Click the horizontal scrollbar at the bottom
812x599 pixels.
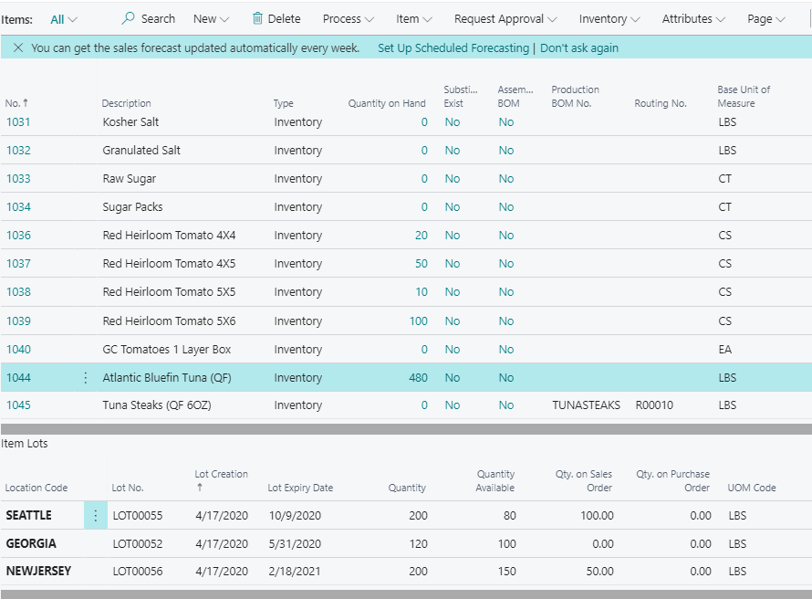tap(406, 593)
